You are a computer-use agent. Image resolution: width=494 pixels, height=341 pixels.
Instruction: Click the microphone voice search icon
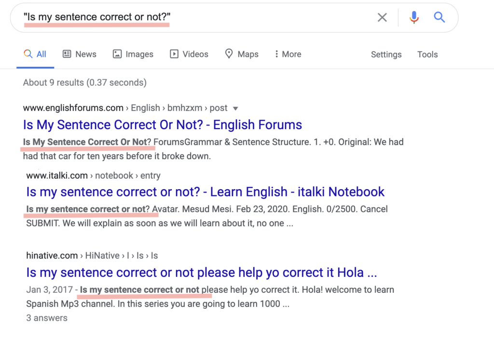pyautogui.click(x=413, y=18)
